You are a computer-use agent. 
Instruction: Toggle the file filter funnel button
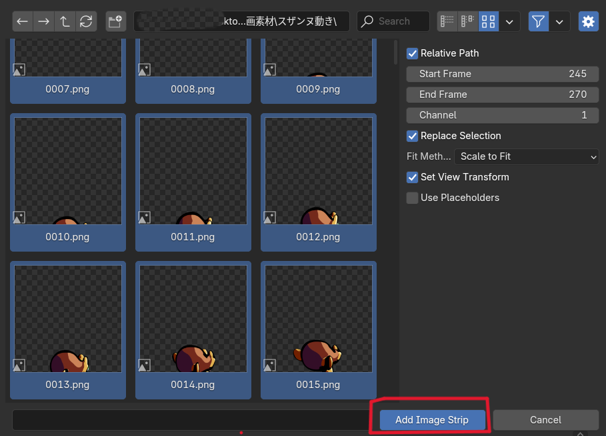539,21
